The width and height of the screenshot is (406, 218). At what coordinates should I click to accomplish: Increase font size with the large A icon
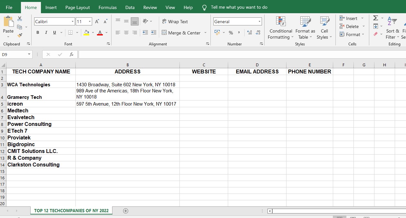(97, 22)
